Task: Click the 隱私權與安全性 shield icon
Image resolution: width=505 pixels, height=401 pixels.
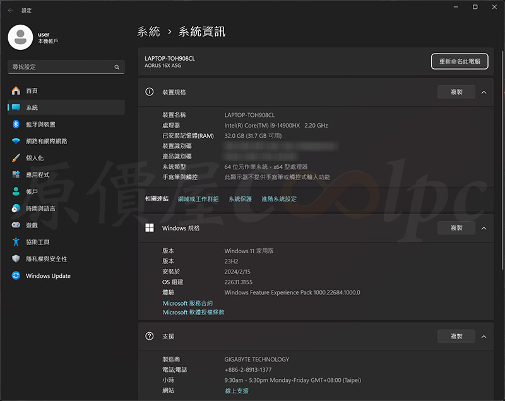Action: pos(16,259)
